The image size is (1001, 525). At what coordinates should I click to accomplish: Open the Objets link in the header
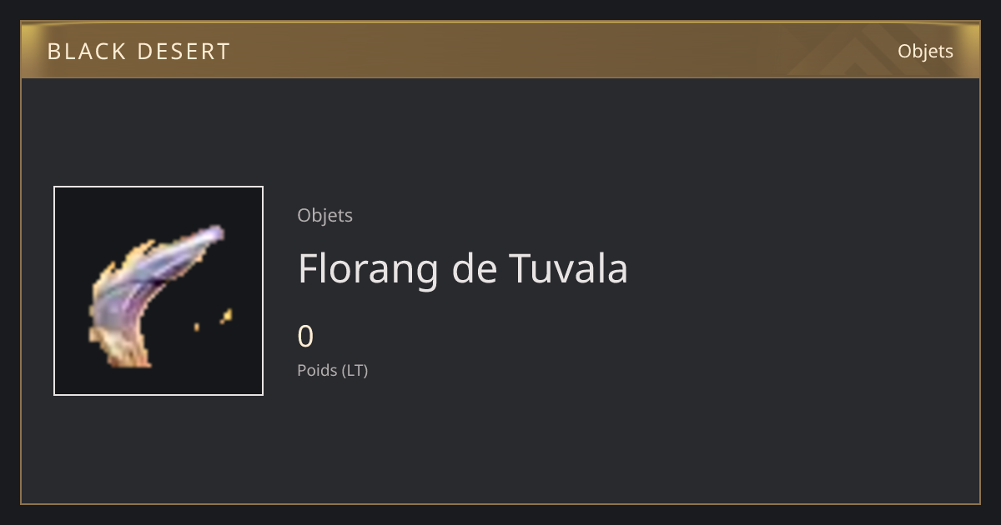coord(925,51)
